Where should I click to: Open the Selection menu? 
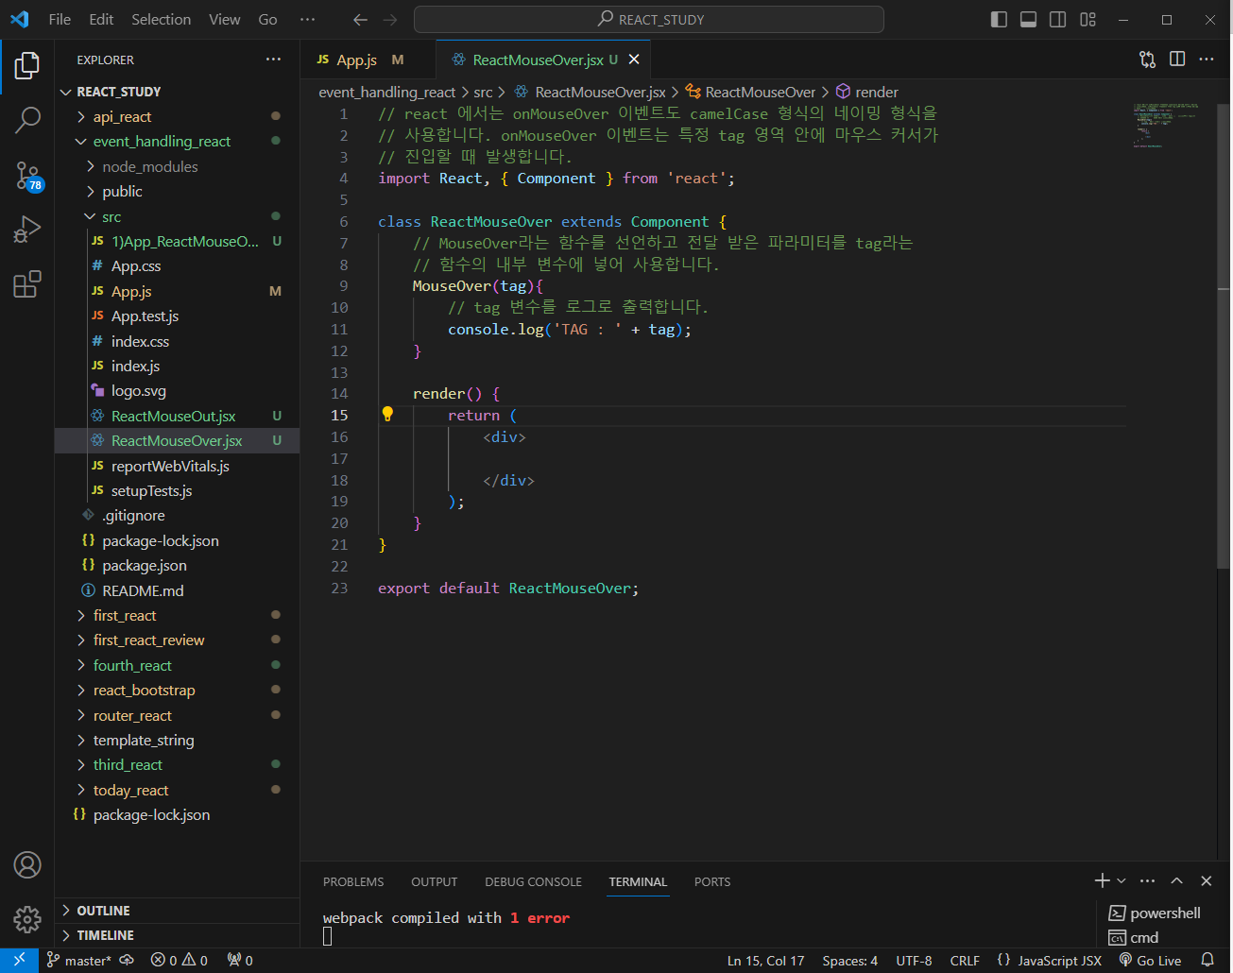(161, 20)
